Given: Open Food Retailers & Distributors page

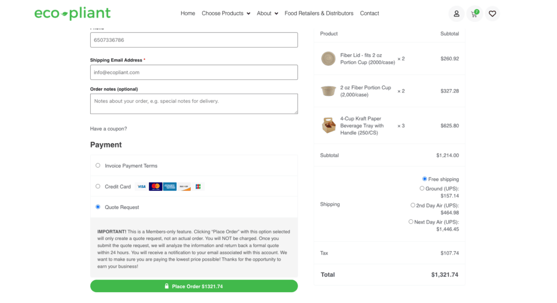Looking at the screenshot, I should [319, 14].
